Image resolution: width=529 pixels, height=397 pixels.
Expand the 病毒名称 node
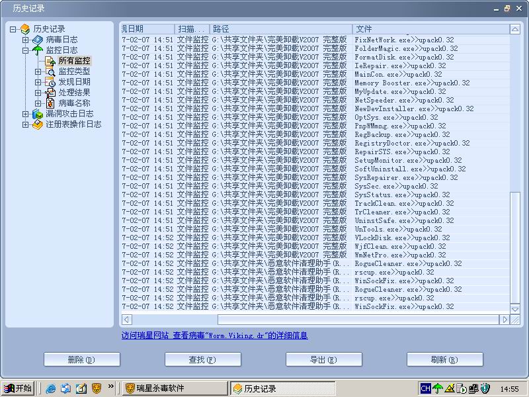[38, 103]
